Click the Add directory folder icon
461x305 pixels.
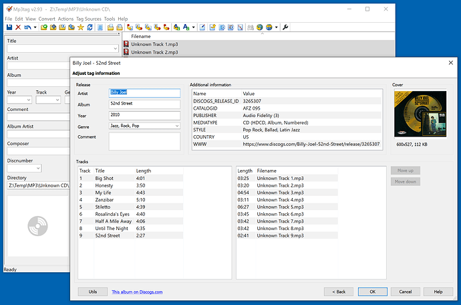point(53,27)
